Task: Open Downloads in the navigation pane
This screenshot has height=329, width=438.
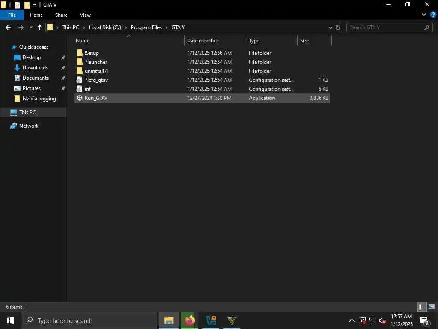Action: click(x=35, y=68)
